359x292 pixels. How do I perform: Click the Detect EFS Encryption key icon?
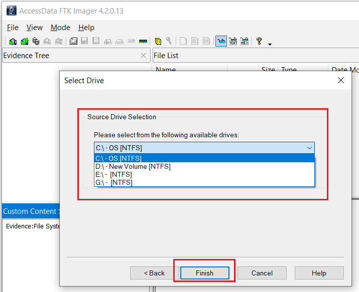coord(169,42)
